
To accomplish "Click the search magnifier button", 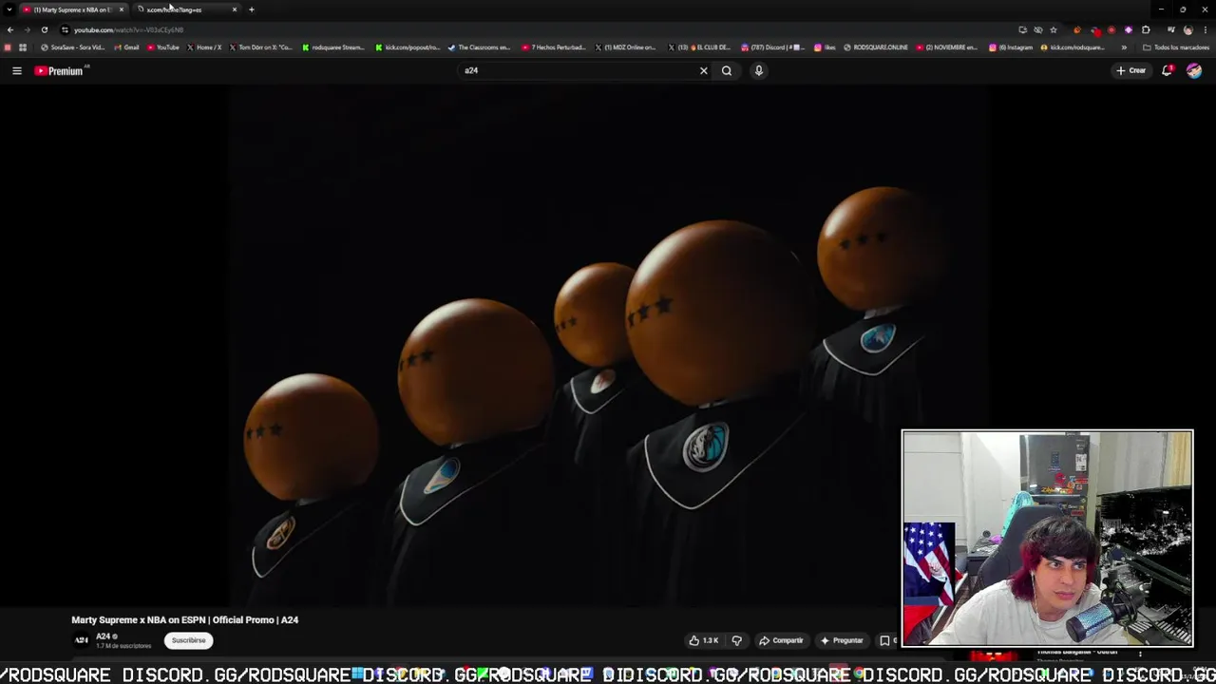I will pos(727,70).
